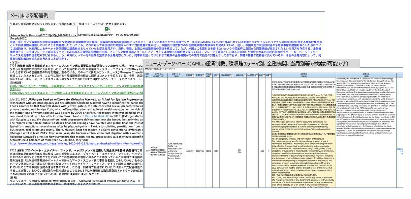Viewport: 411px width, 199px height.
Task: Open the 地域 column filter dropdown
Action: pyautogui.click(x=264, y=77)
